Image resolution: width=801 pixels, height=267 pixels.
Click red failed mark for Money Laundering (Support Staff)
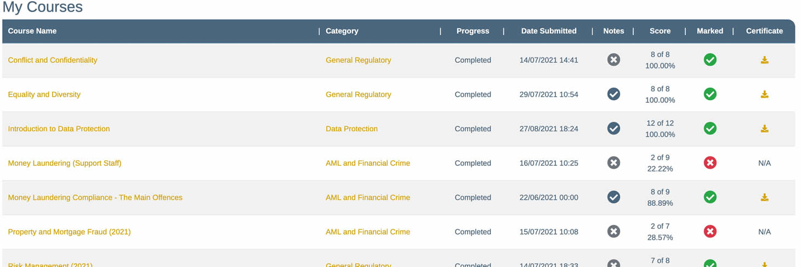click(x=710, y=163)
